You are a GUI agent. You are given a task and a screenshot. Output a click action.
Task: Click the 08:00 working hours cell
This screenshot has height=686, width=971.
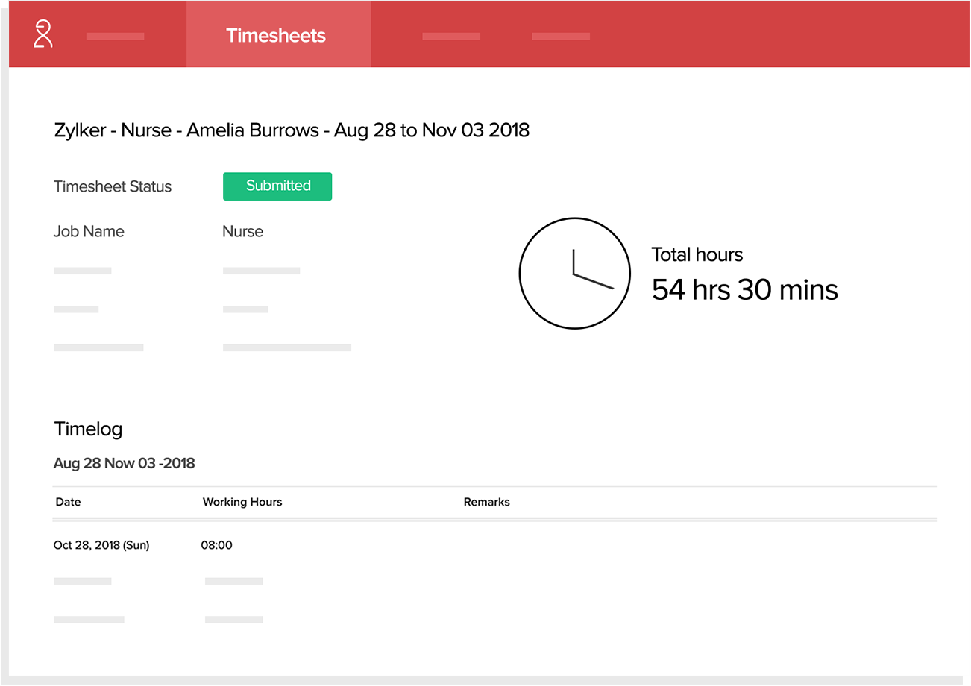pyautogui.click(x=216, y=545)
